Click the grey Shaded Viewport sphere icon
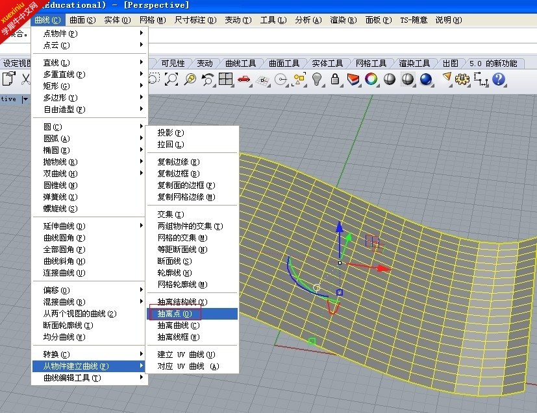The image size is (537, 413). pyautogui.click(x=390, y=79)
